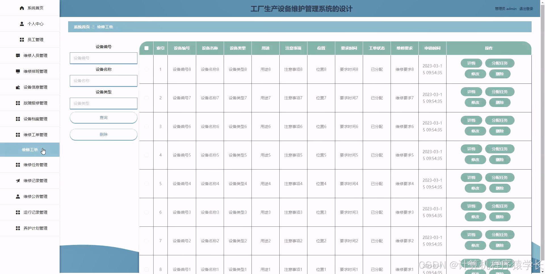Click cell 维修要求8
Viewport: 545px width, 274px height.
point(404,69)
